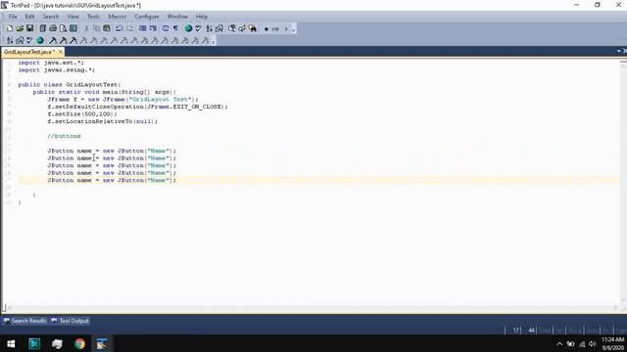Screen dimensions: 627x352
Task: Open Print Preview from the toolbar
Action: 63,28
